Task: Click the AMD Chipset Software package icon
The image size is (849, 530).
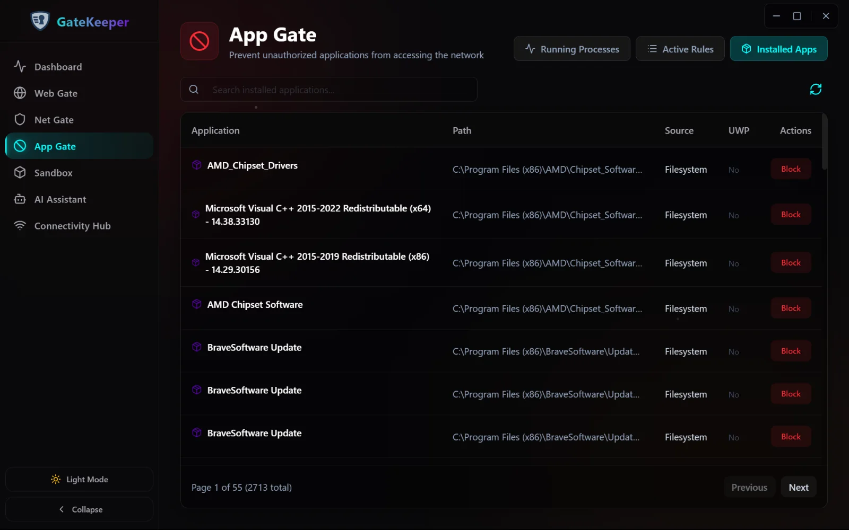Action: [197, 304]
